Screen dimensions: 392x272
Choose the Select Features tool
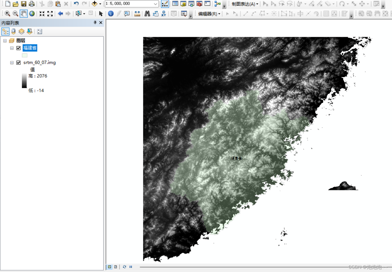pyautogui.click(x=78, y=13)
